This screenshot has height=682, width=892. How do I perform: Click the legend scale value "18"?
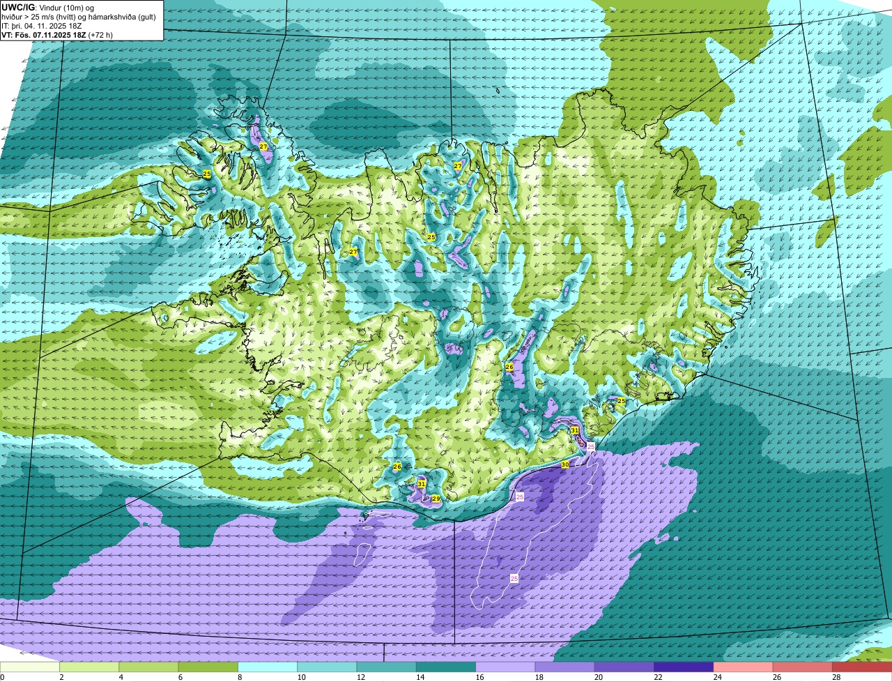[538, 677]
